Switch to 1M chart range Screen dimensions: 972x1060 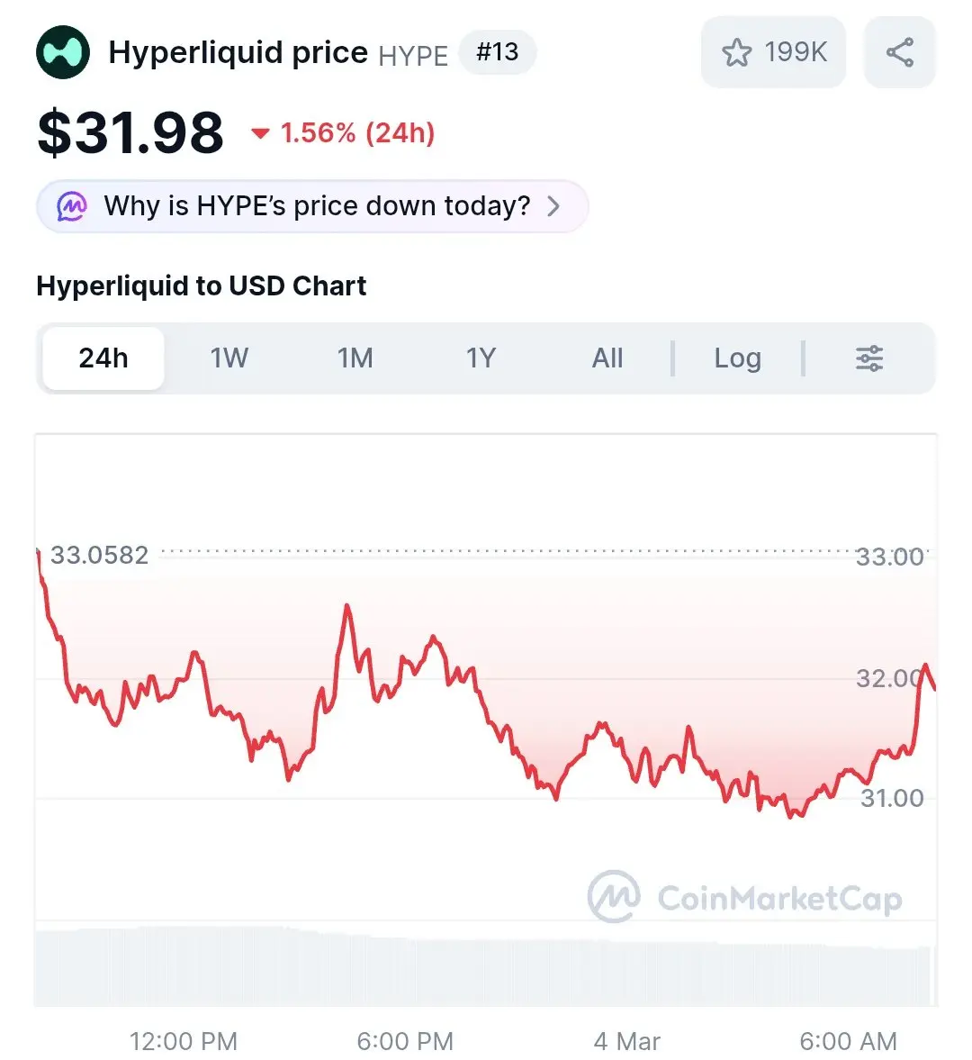pos(355,358)
